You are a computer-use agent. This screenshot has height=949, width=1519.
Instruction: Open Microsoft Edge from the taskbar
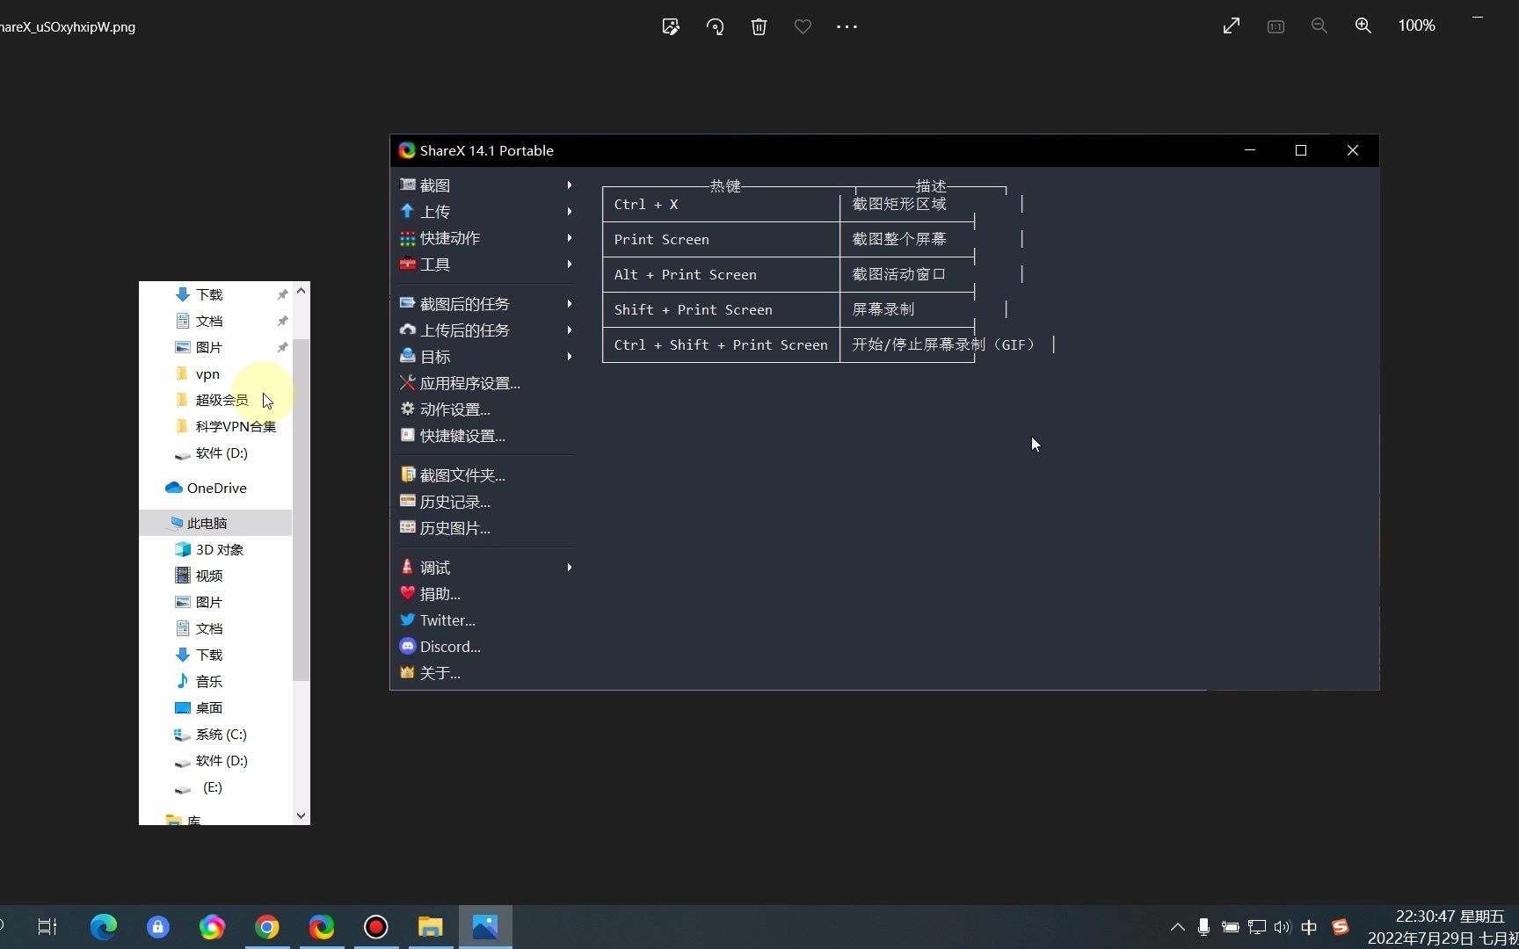104,927
